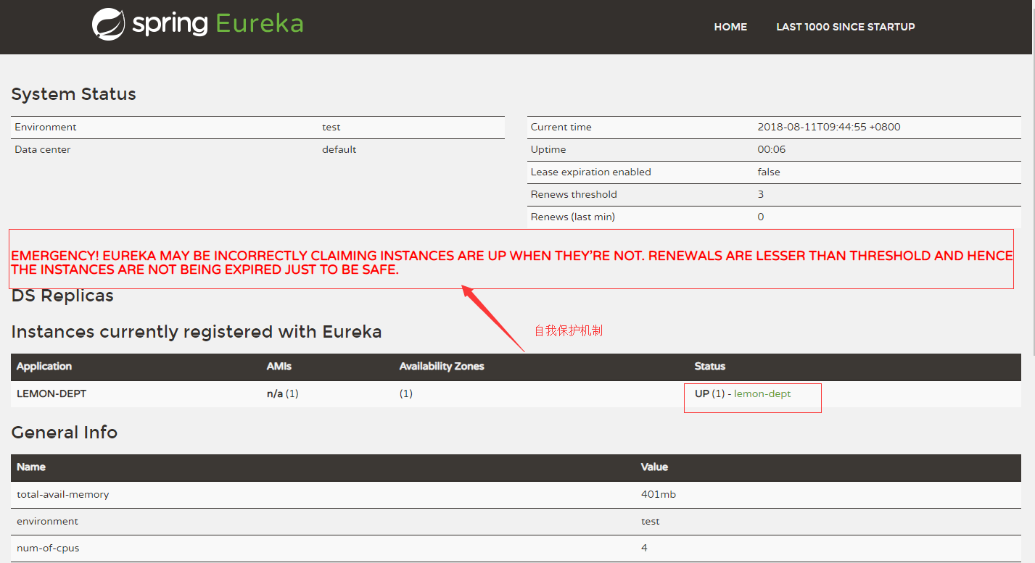
Task: Select the LEMON-DEPT application name
Action: pyautogui.click(x=51, y=394)
